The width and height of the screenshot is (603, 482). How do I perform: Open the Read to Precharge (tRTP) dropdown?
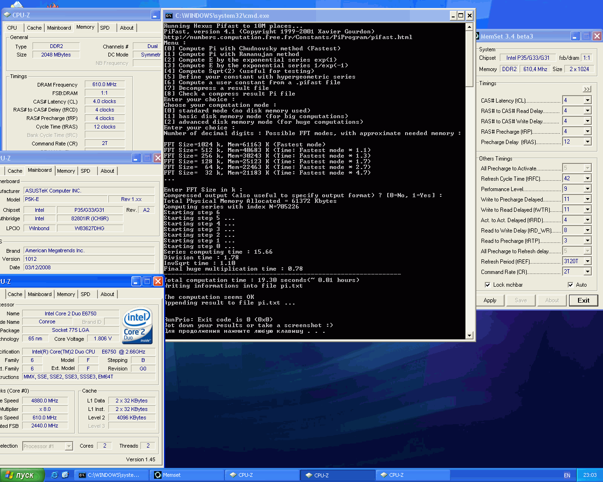tap(587, 241)
